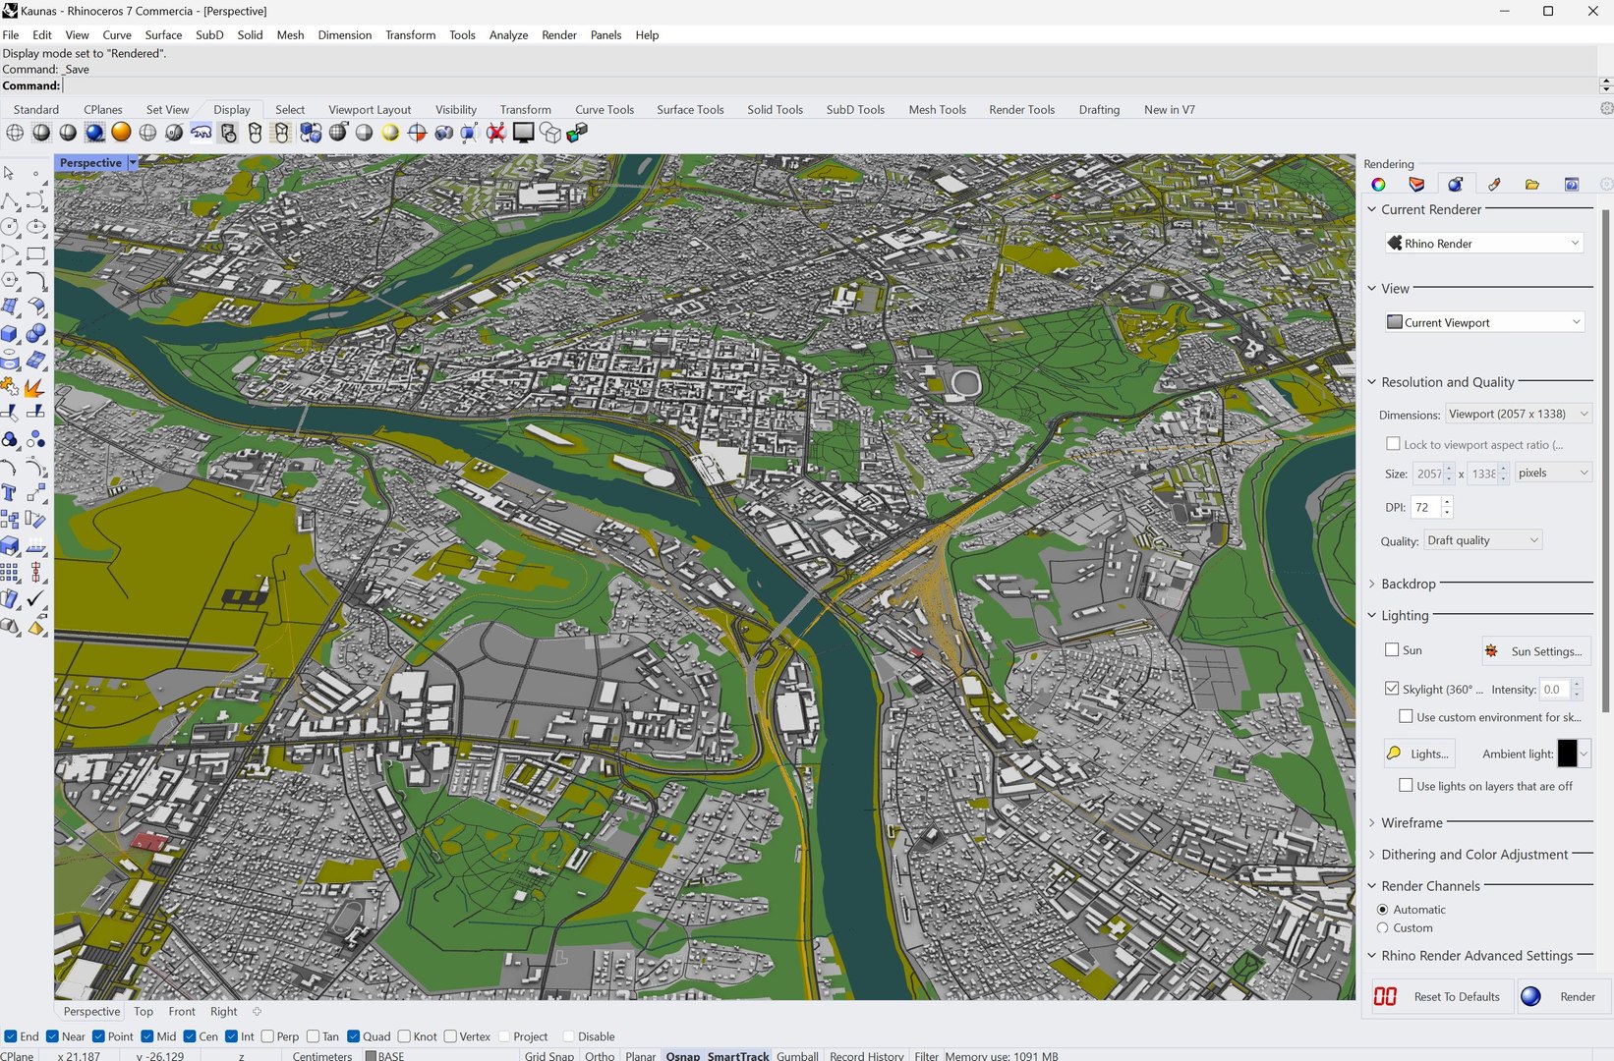Click the Lights... button
The height and width of the screenshot is (1061, 1614).
click(1419, 754)
